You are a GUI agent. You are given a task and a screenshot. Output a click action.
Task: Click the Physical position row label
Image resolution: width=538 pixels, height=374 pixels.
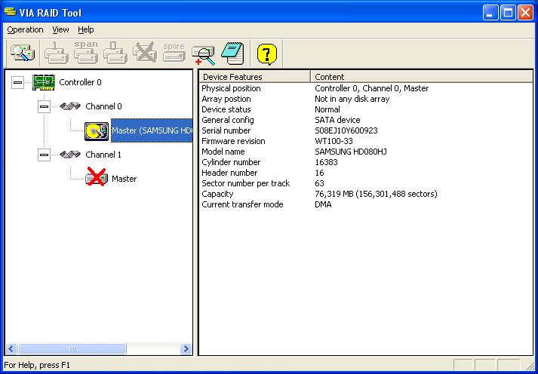coord(231,88)
